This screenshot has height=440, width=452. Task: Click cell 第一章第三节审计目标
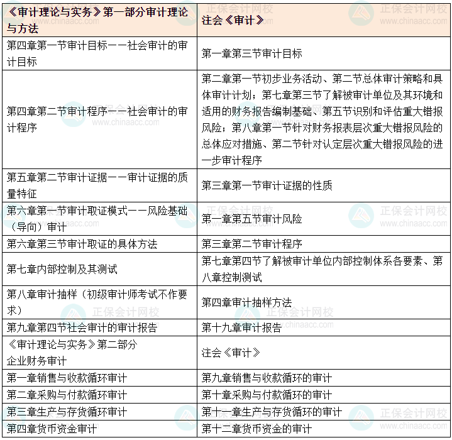pyautogui.click(x=323, y=53)
